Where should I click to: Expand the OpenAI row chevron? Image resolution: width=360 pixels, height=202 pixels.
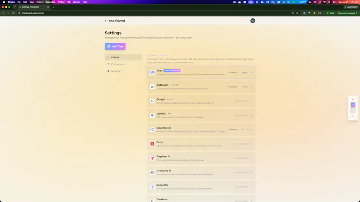pyautogui.click(x=251, y=115)
